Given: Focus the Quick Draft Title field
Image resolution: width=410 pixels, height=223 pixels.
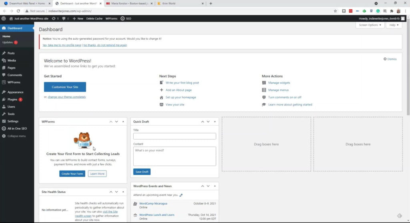Looking at the screenshot, I should coord(175,136).
